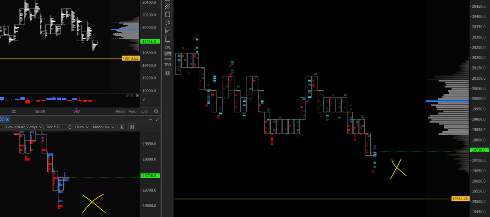
Task: Click the 19738.0 price label on main chart
Action: [479, 150]
